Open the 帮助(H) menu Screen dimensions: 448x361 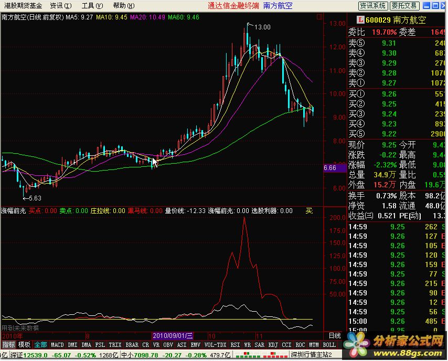[x=124, y=6]
